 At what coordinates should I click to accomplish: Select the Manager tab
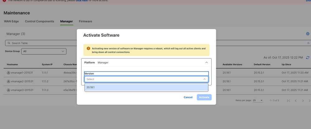[66, 21]
